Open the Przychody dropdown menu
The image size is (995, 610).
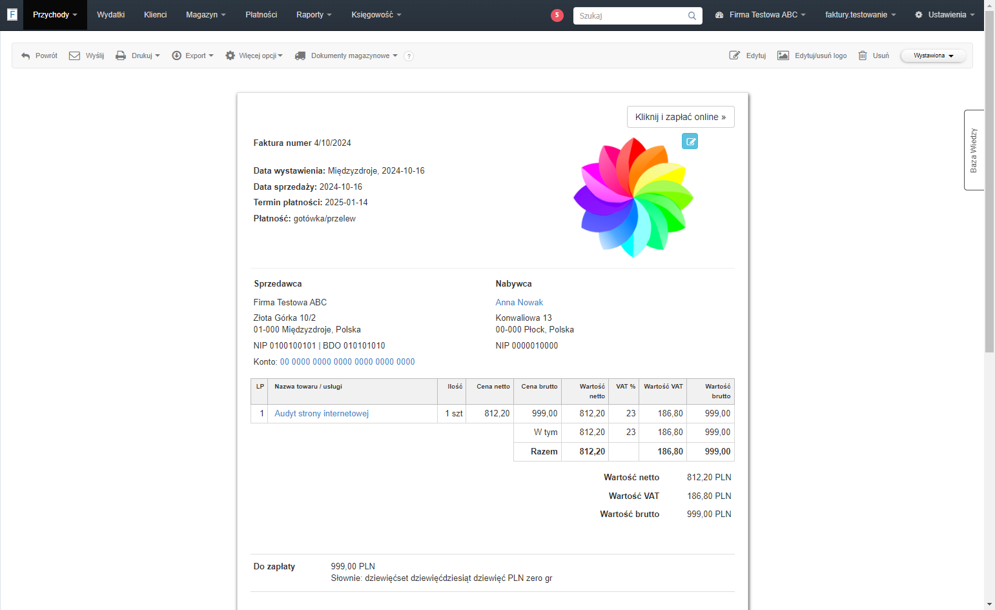[x=55, y=15]
